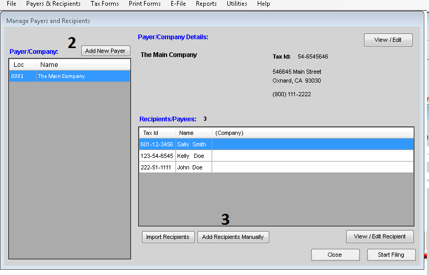
Task: Open Payers & Recipients menu
Action: [x=53, y=4]
